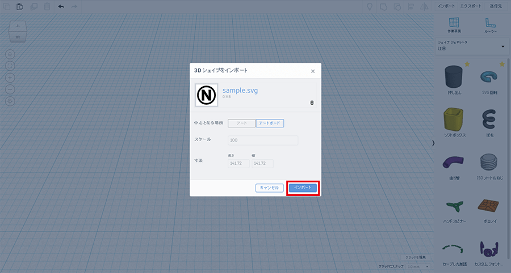Click the blue Import button in dialog
This screenshot has height=273, width=511.
(x=303, y=188)
